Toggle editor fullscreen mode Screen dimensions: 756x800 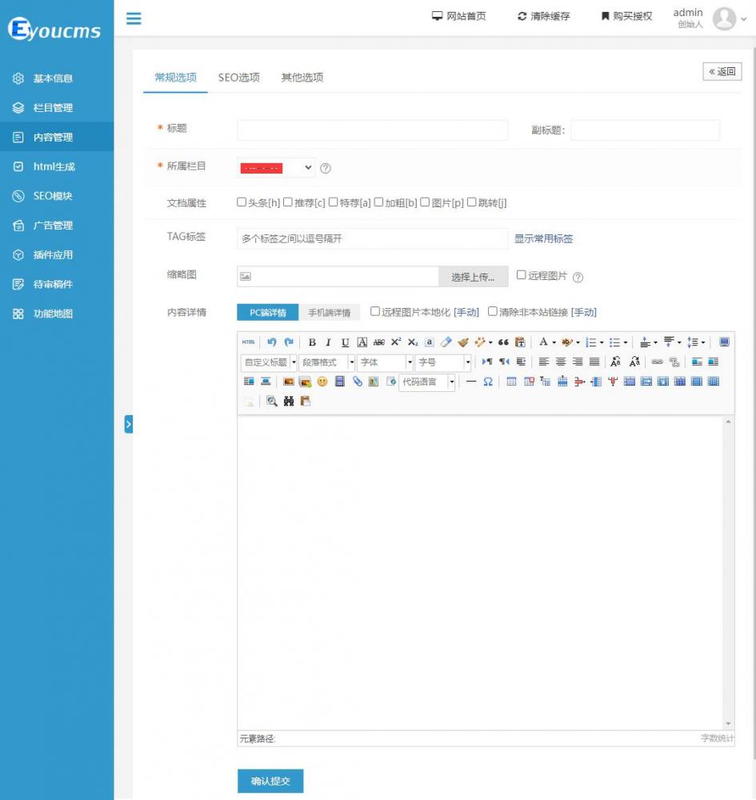[724, 342]
